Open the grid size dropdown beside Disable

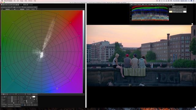pyautogui.click(x=34, y=9)
